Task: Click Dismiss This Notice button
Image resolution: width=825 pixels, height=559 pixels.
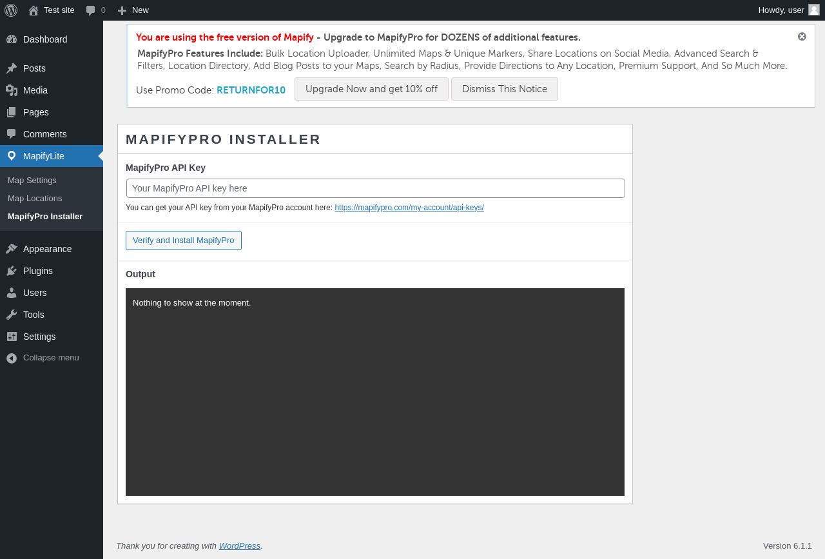Action: click(x=505, y=89)
